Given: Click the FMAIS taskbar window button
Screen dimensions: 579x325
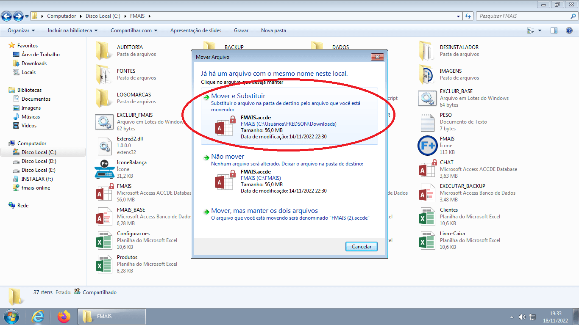Looking at the screenshot, I should 112,317.
